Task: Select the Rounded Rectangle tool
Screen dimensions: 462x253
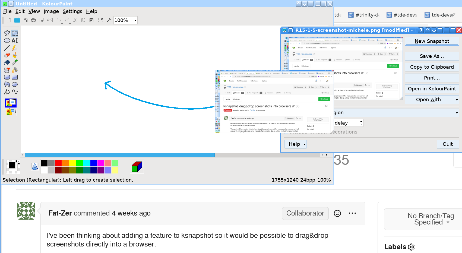Action: point(7,77)
